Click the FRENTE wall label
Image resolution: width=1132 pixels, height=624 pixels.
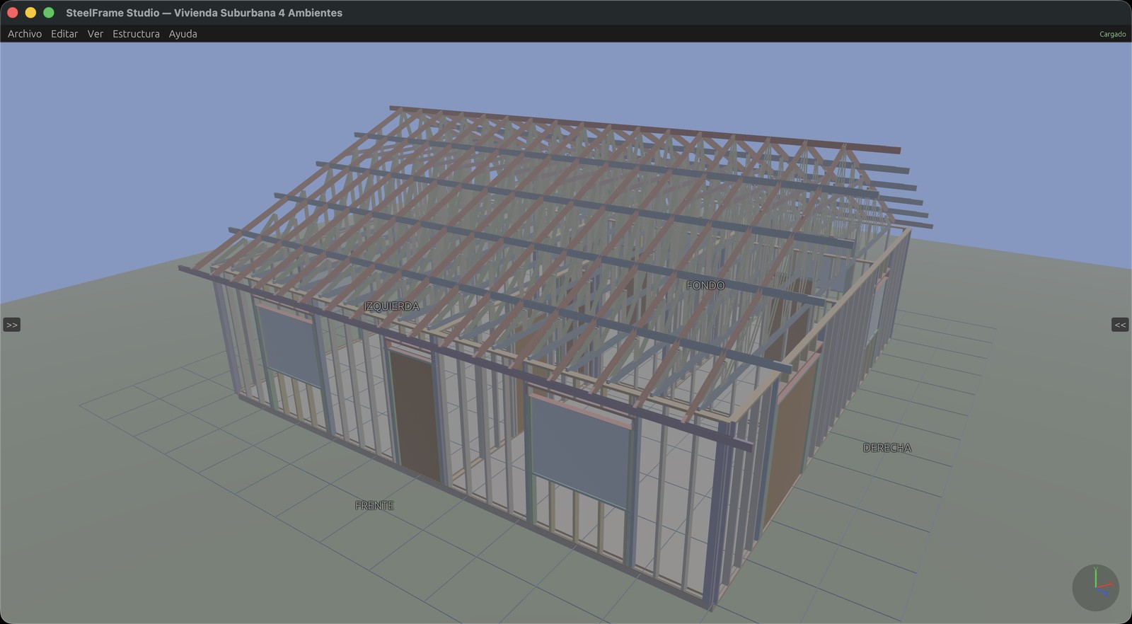(374, 505)
